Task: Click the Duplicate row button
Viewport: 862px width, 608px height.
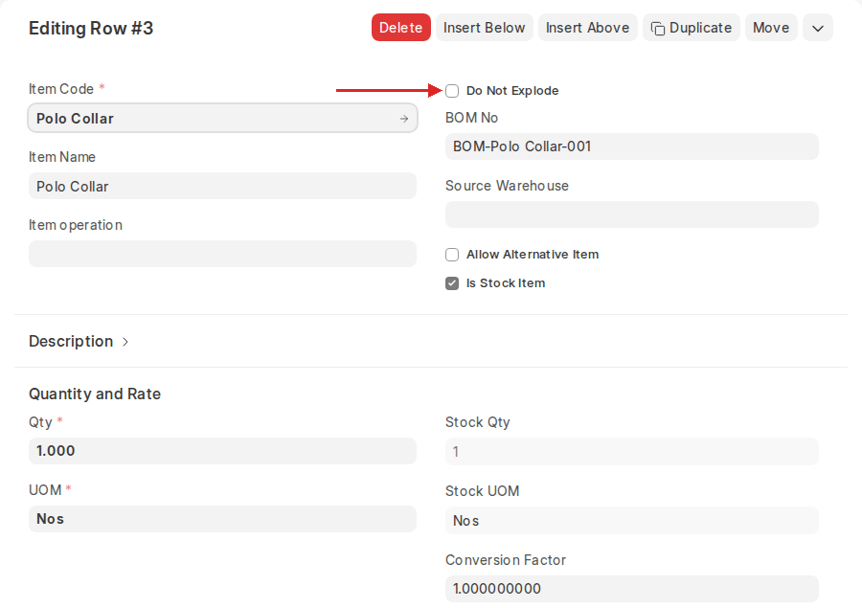Action: pos(691,28)
